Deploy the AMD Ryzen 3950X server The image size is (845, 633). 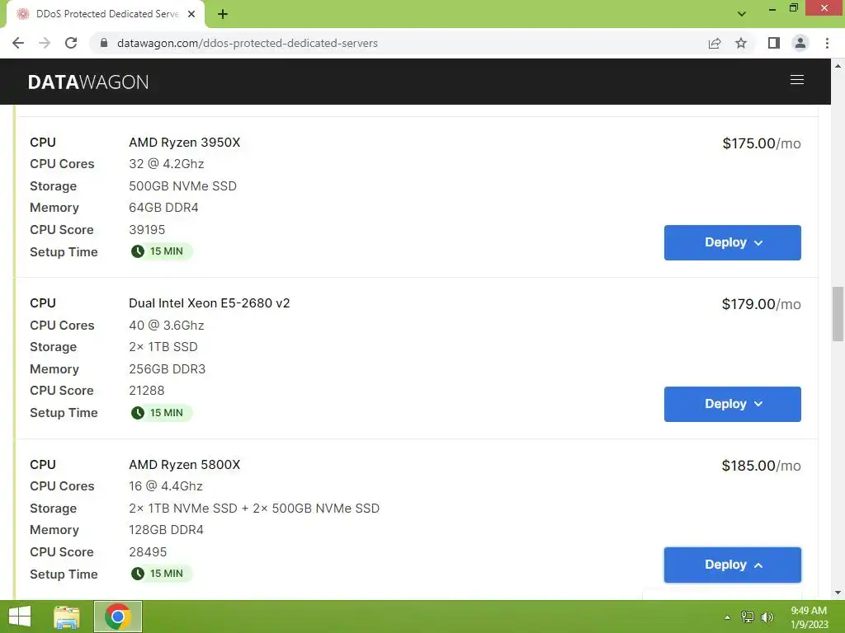[x=733, y=243]
